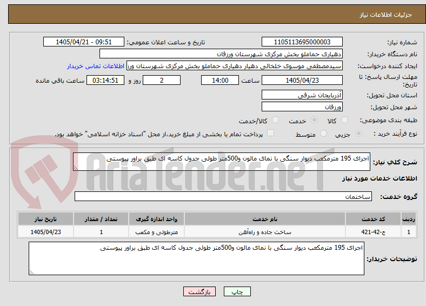The height and width of the screenshot is (306, 426).
Task: Click the توضیحات خریدار textarea
Action: coord(196,258)
